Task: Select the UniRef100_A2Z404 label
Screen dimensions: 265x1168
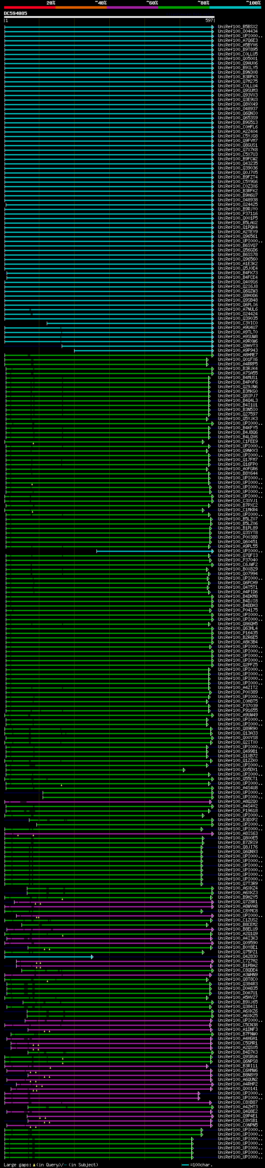Action: tap(238, 131)
